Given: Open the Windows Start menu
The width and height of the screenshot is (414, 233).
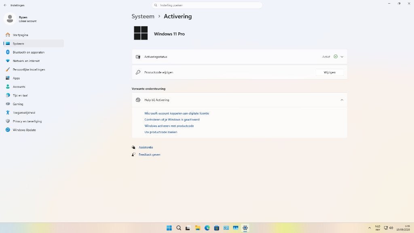Looking at the screenshot, I should pyautogui.click(x=169, y=228).
